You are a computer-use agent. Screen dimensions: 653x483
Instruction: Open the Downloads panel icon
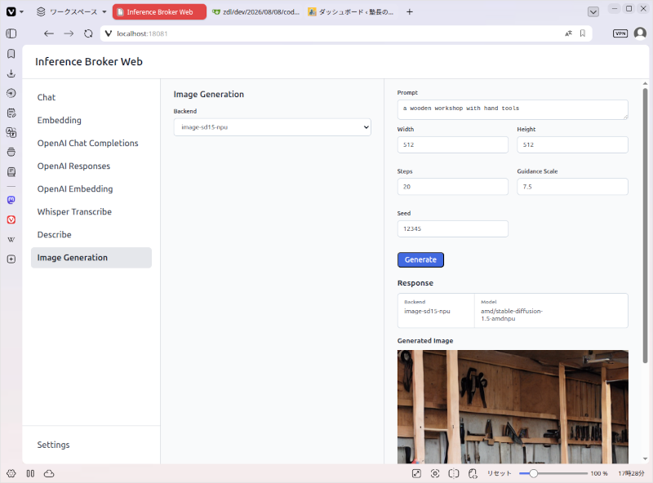click(x=11, y=73)
